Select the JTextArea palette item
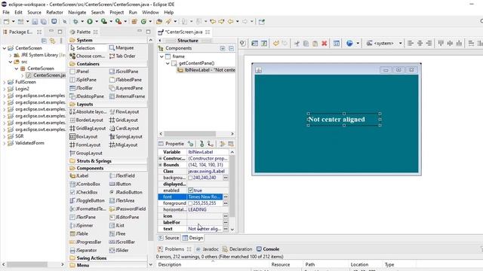 (122, 201)
